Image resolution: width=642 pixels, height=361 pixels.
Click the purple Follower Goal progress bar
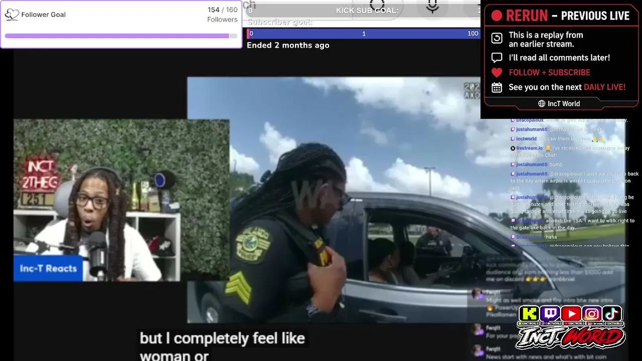click(121, 36)
